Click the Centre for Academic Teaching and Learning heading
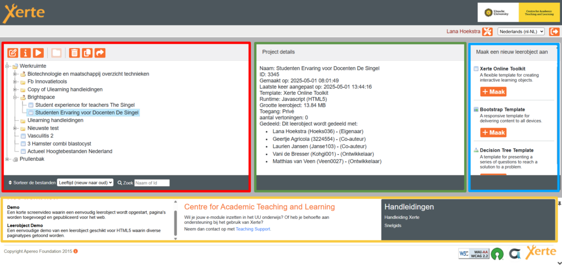Image resolution: width=562 pixels, height=266 pixels. coord(260,207)
